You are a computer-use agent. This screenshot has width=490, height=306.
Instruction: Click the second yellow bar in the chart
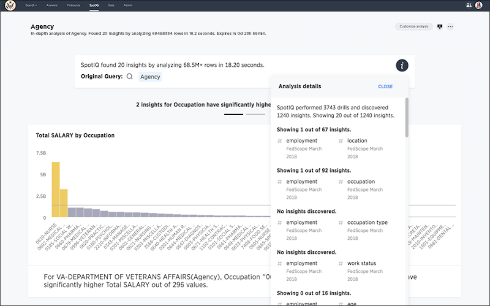(x=64, y=203)
